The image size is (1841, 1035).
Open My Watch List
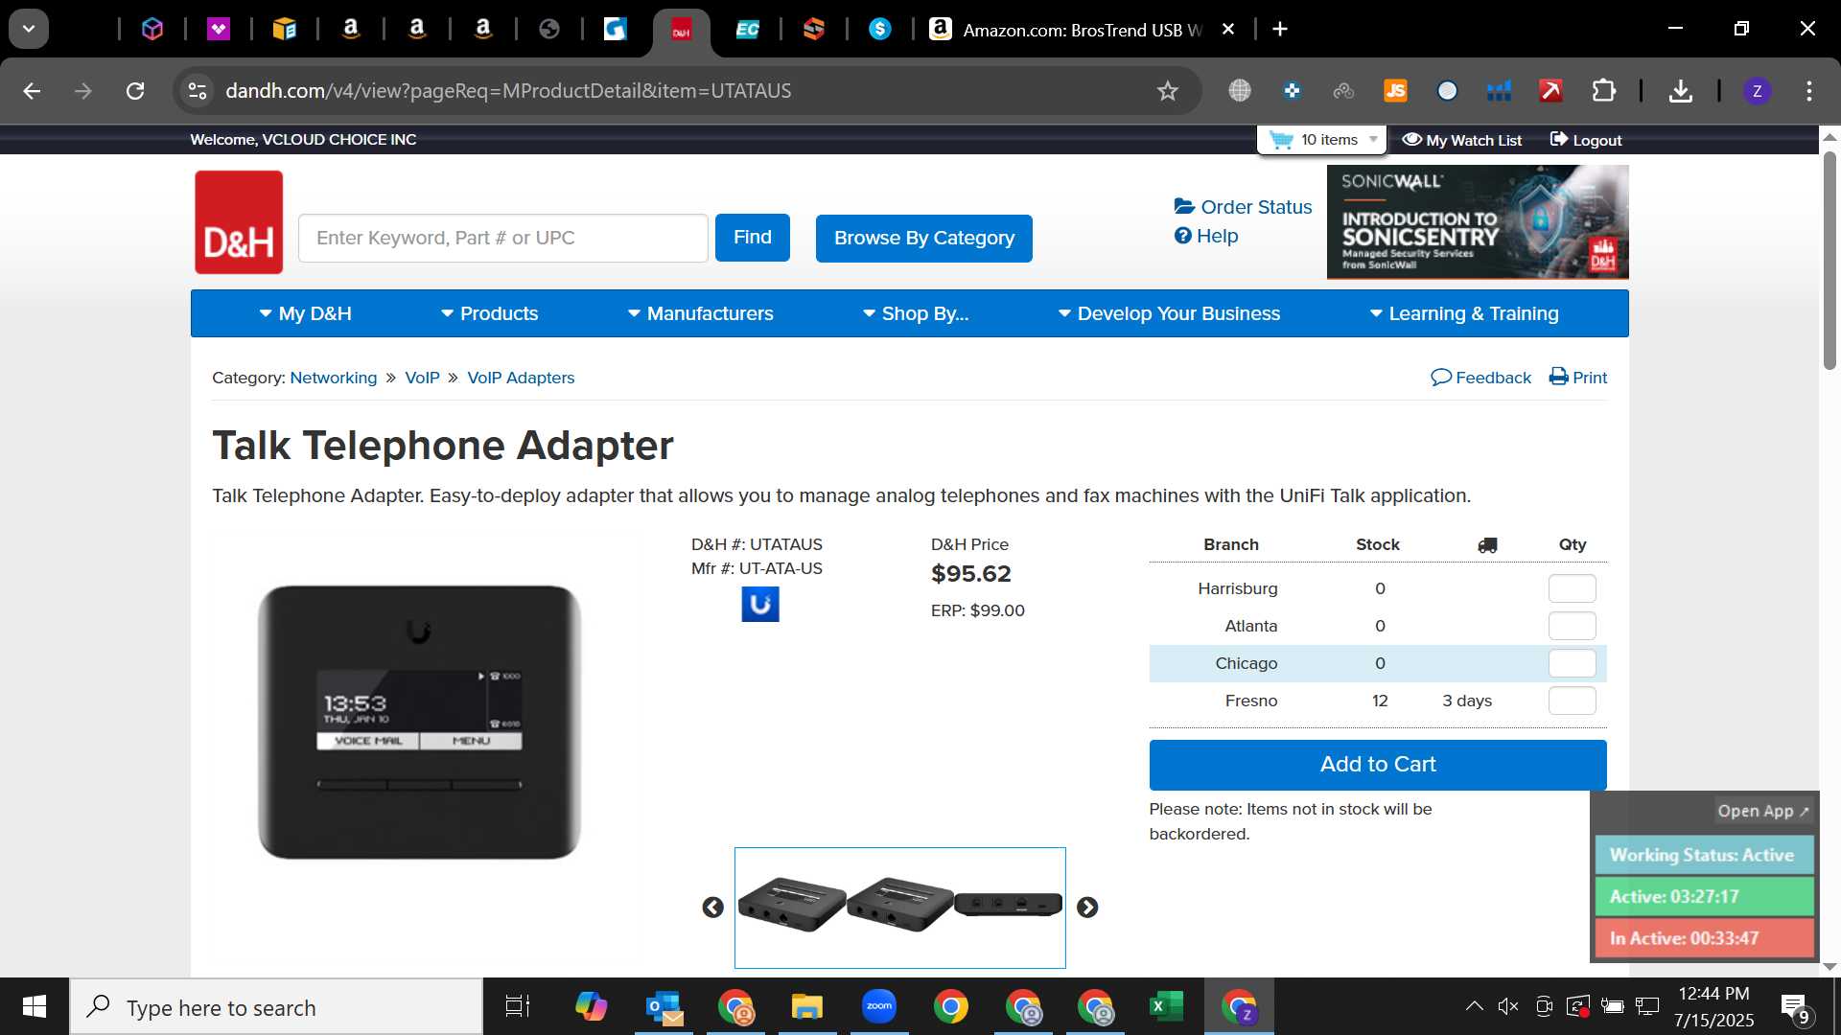(1462, 140)
